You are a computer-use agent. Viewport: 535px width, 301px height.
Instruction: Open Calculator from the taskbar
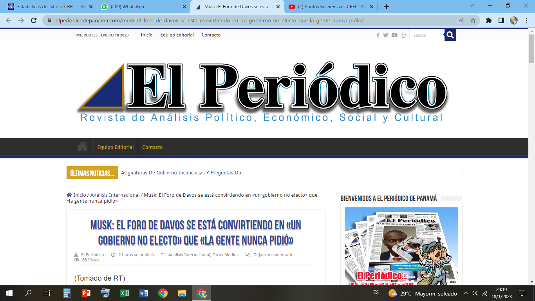pos(67,293)
